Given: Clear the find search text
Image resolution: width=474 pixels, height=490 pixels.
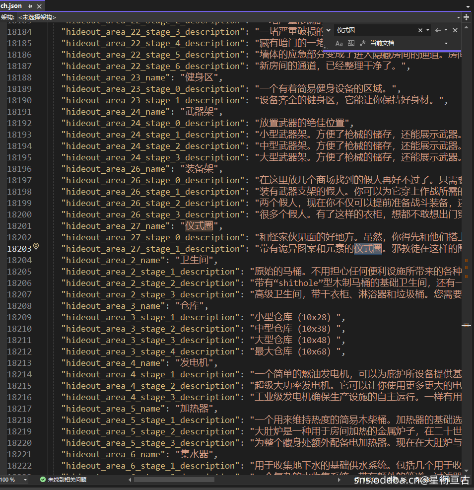Looking at the screenshot, I should 420,30.
